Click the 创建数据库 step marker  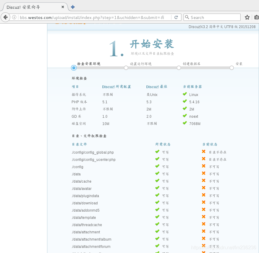[179, 68]
